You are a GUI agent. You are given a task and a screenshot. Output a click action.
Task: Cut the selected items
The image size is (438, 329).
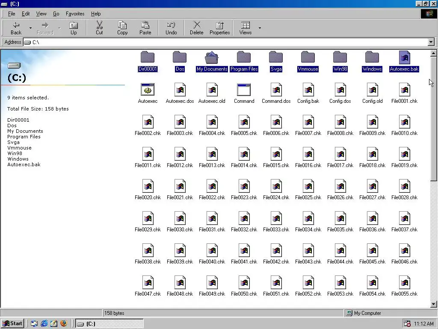(x=99, y=28)
